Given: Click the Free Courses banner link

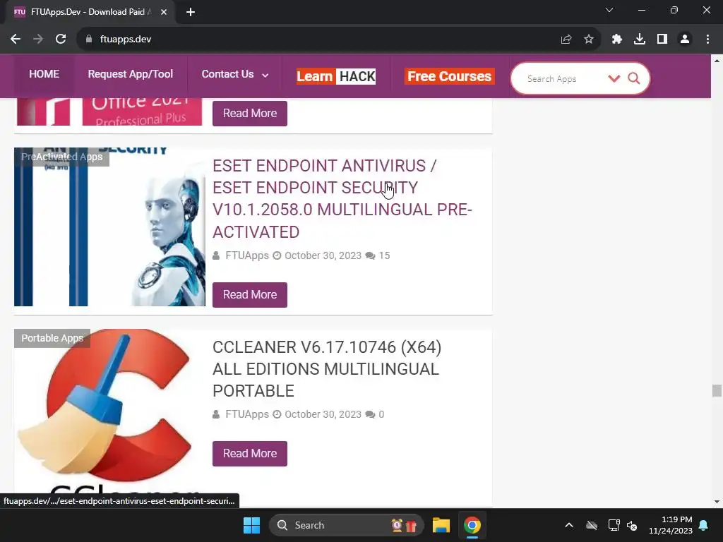Looking at the screenshot, I should tap(450, 76).
